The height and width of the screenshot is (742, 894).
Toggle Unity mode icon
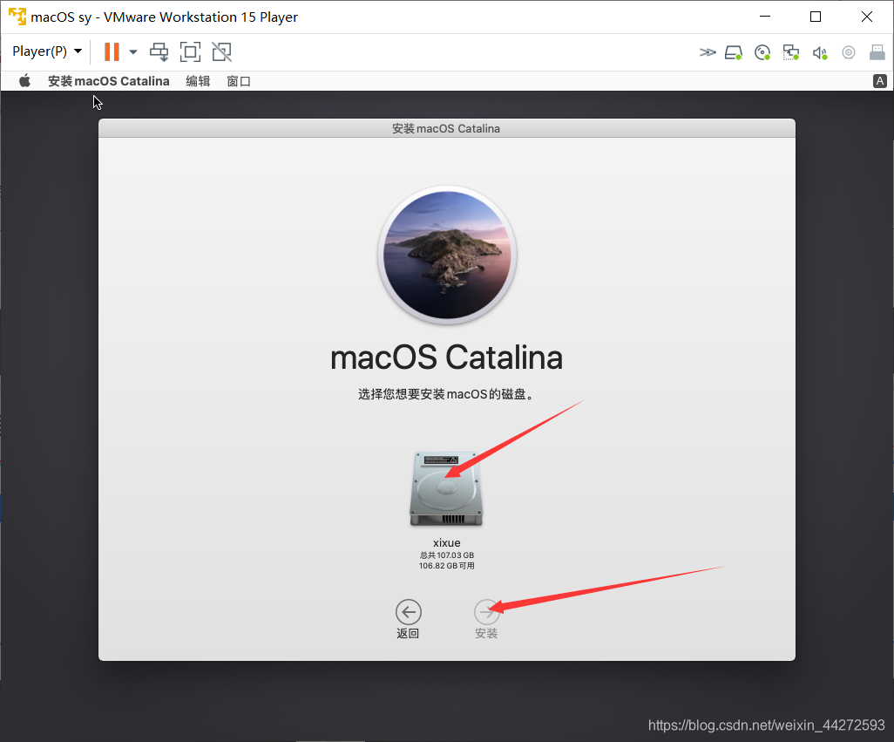[221, 51]
